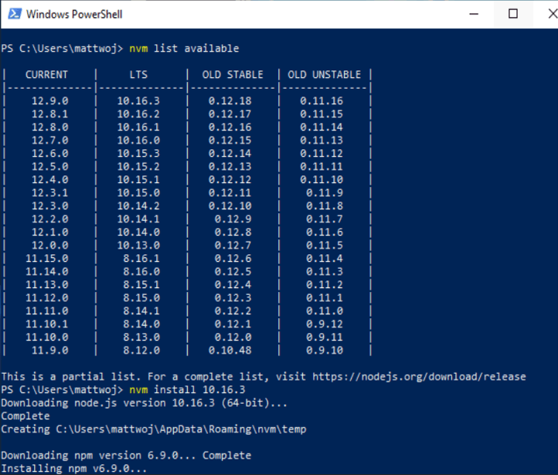The height and width of the screenshot is (475, 558).
Task: Click the Windows PowerShell title text
Action: point(74,14)
